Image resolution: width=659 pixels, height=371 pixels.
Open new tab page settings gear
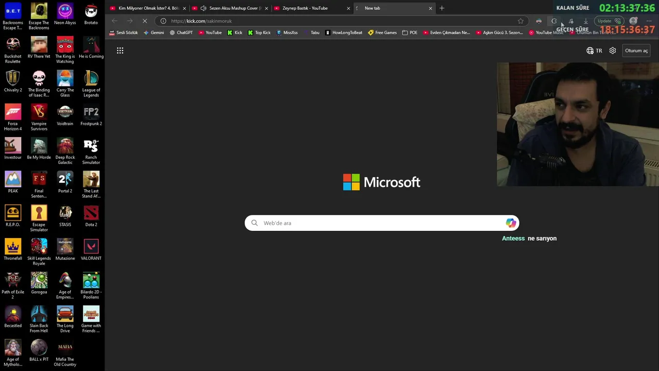pyautogui.click(x=613, y=50)
